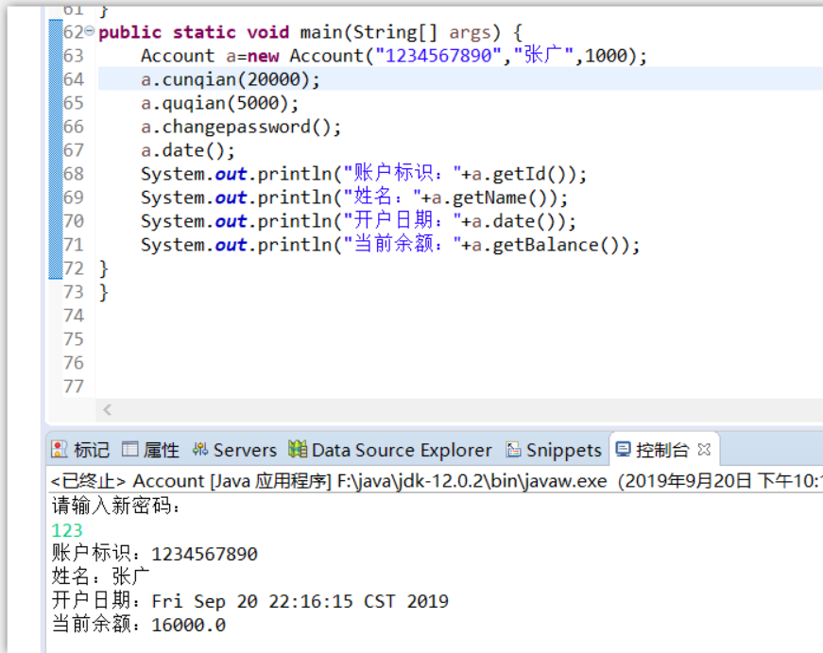823x653 pixels.
Task: Place cursor on a.changepassword() line
Action: click(x=241, y=127)
